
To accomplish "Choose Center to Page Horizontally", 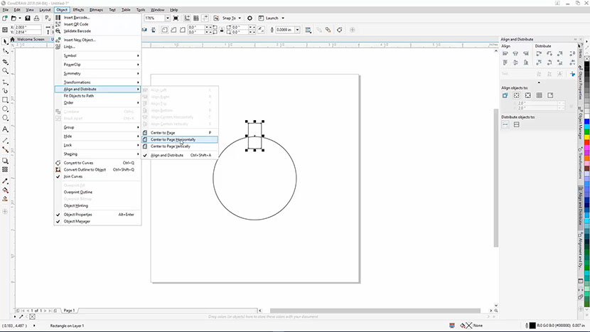I will tap(173, 139).
